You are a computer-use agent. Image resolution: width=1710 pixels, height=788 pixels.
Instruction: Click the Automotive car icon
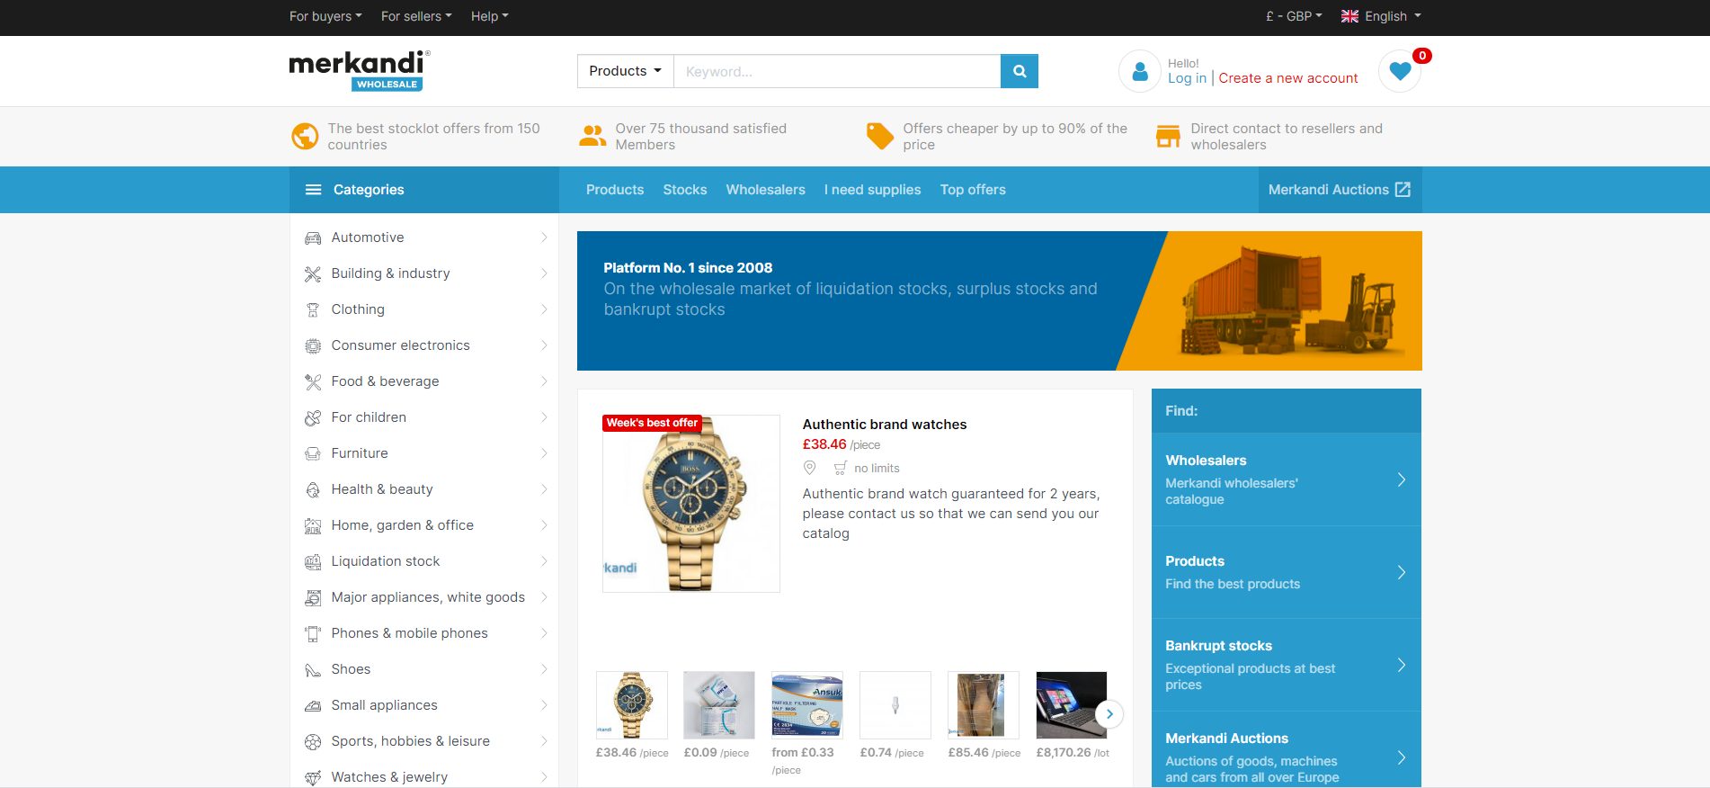coord(313,237)
